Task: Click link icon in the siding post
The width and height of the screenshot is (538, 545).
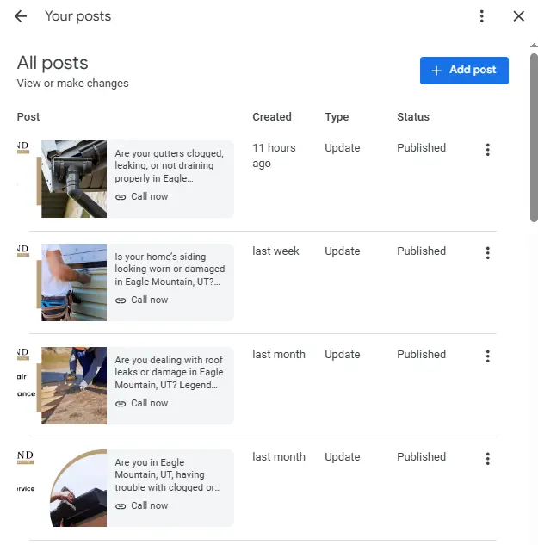Action: pyautogui.click(x=121, y=300)
